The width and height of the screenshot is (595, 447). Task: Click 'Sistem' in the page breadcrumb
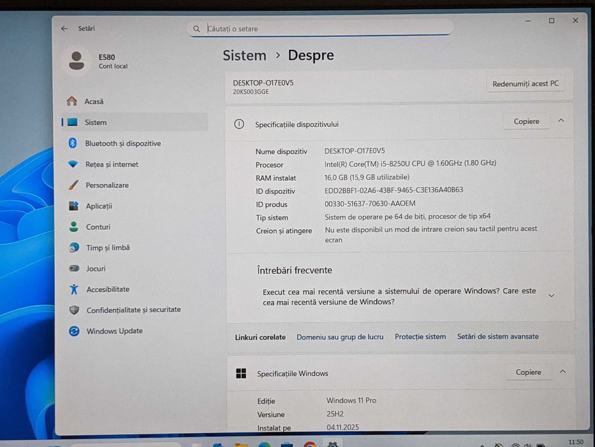click(x=244, y=56)
